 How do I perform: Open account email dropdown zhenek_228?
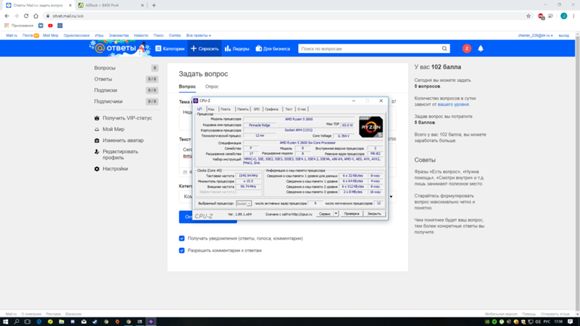pyautogui.click(x=535, y=35)
